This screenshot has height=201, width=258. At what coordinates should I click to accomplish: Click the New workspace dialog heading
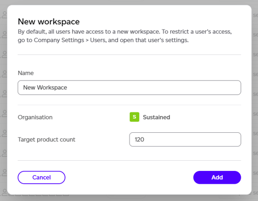[x=49, y=22]
